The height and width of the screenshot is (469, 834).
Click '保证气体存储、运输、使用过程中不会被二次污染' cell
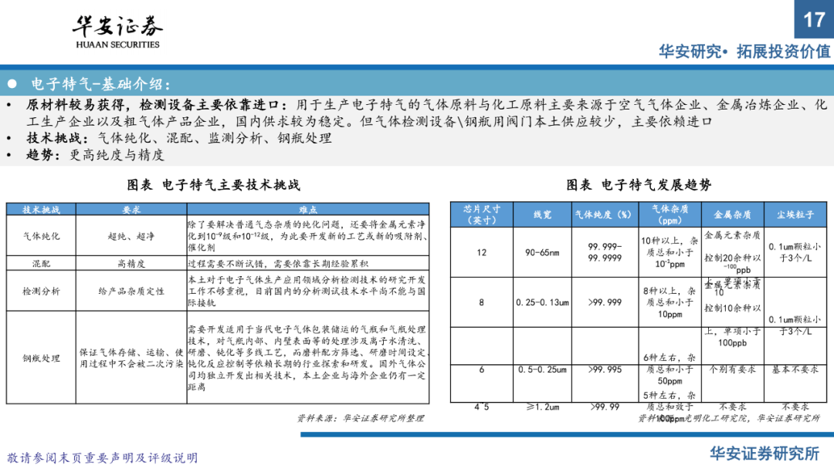[131, 359]
